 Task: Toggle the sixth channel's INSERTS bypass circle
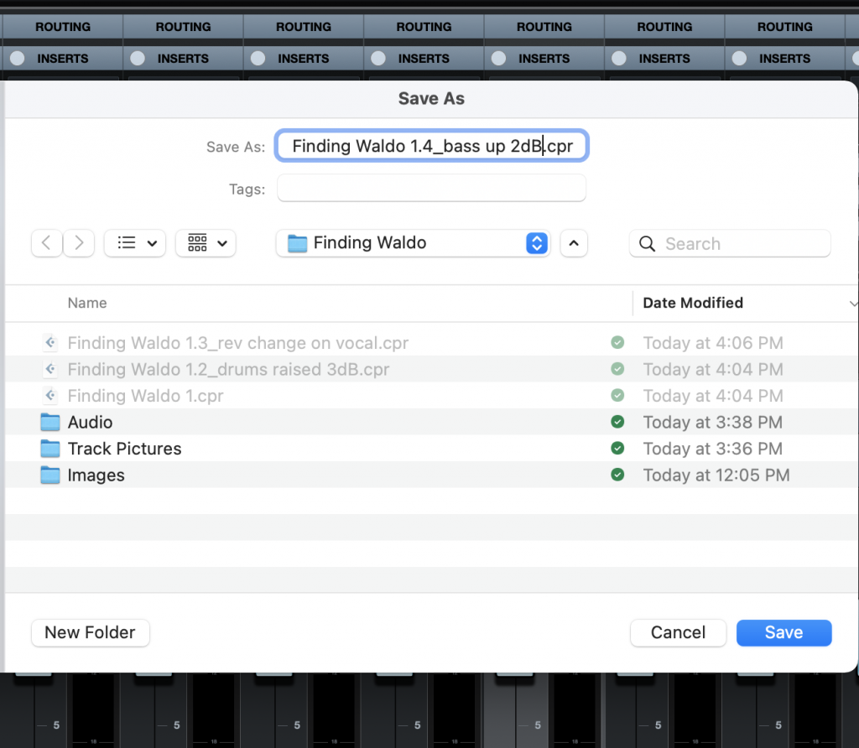point(619,59)
